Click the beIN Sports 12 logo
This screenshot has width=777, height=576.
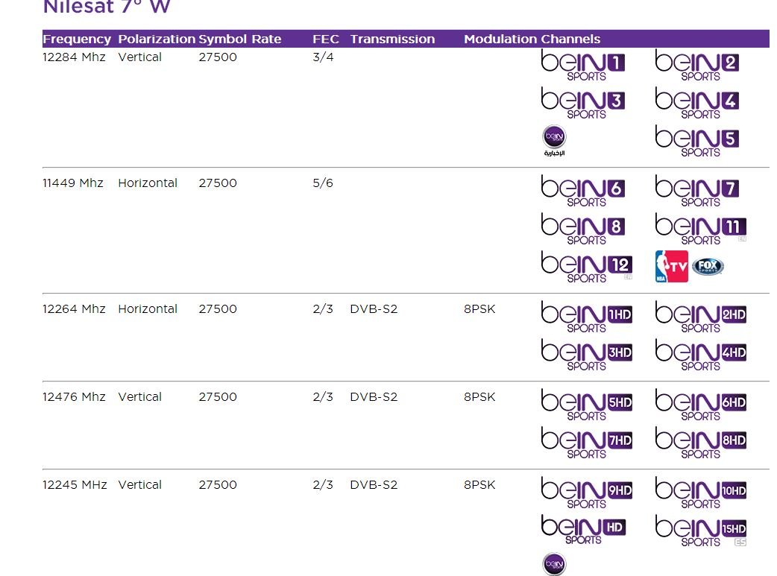(x=587, y=268)
